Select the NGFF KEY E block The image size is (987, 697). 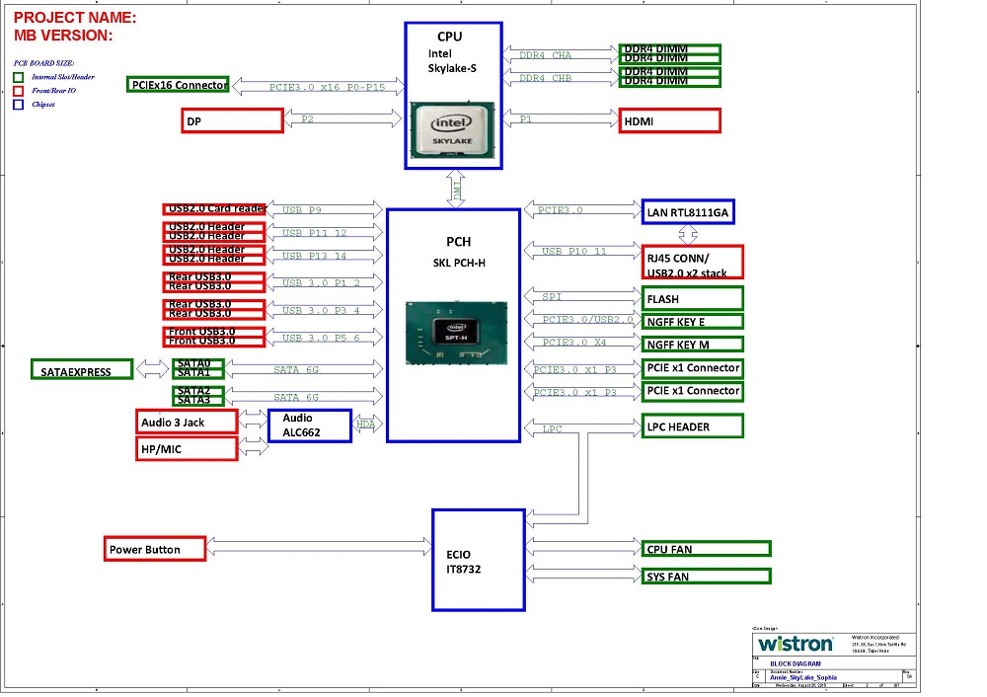pyautogui.click(x=693, y=322)
